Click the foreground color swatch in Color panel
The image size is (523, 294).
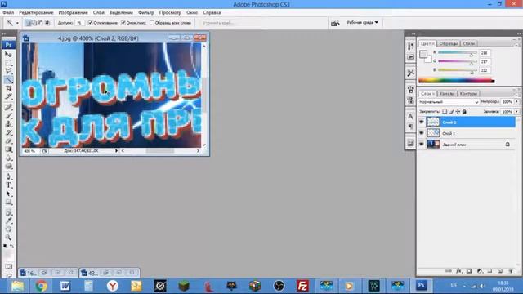[423, 54]
